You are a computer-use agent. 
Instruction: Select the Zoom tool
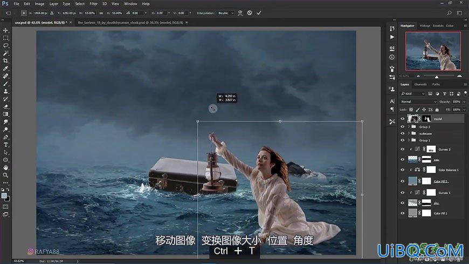[5, 175]
